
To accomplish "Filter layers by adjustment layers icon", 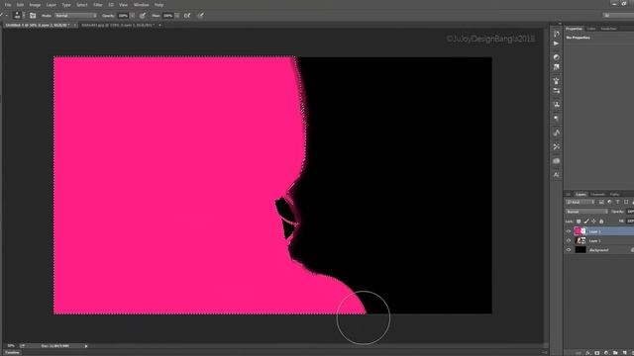I will tap(609, 202).
